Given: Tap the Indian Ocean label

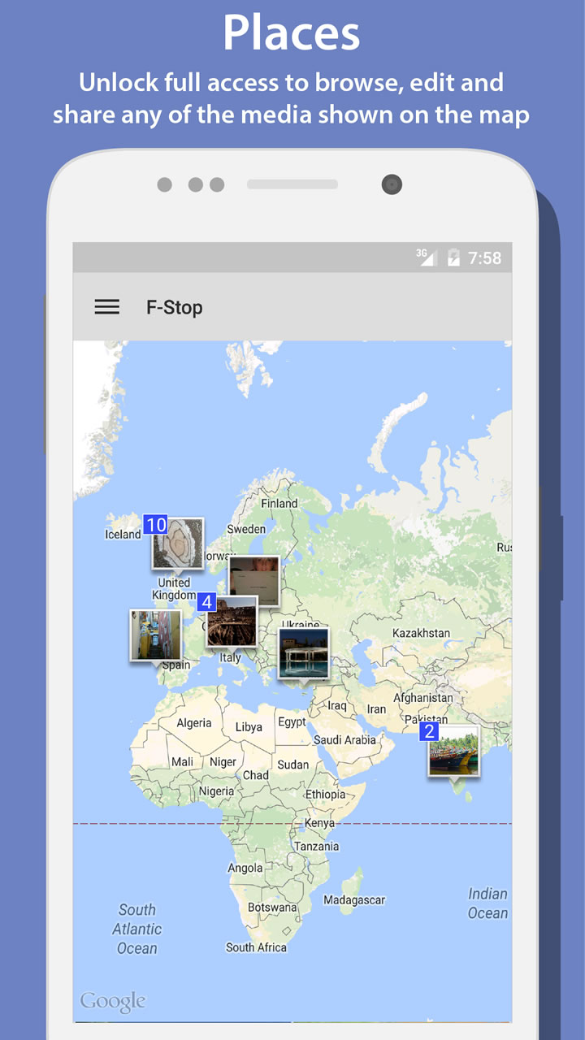Looking at the screenshot, I should tap(487, 903).
